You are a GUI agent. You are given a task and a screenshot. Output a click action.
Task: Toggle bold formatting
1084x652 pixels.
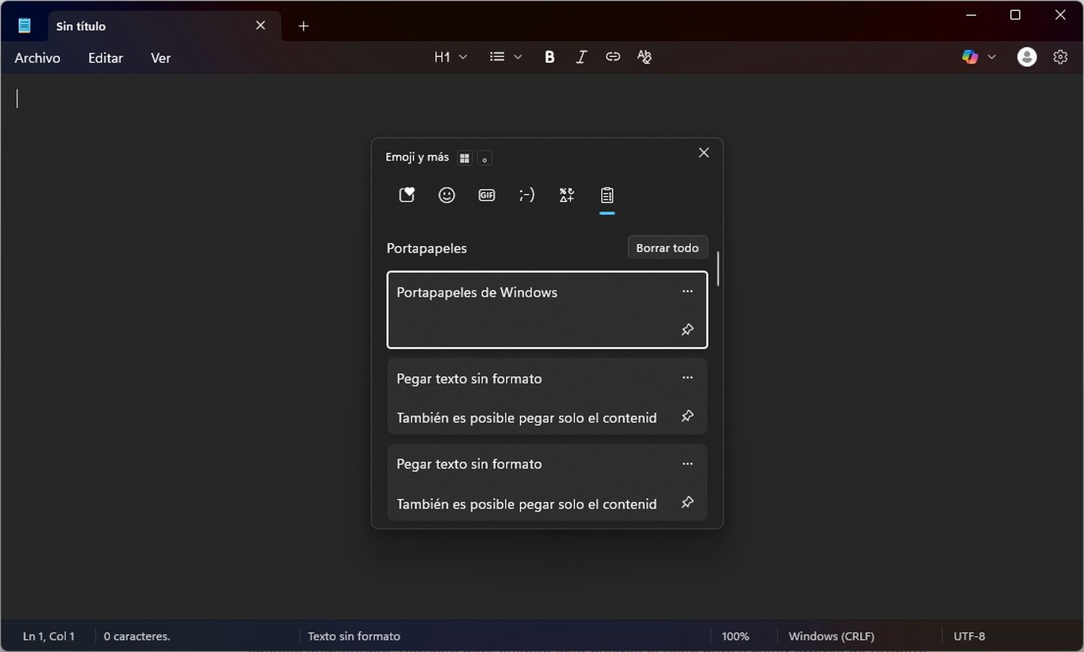pos(549,57)
